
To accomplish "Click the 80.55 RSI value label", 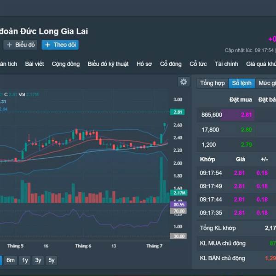I will (x=178, y=205).
